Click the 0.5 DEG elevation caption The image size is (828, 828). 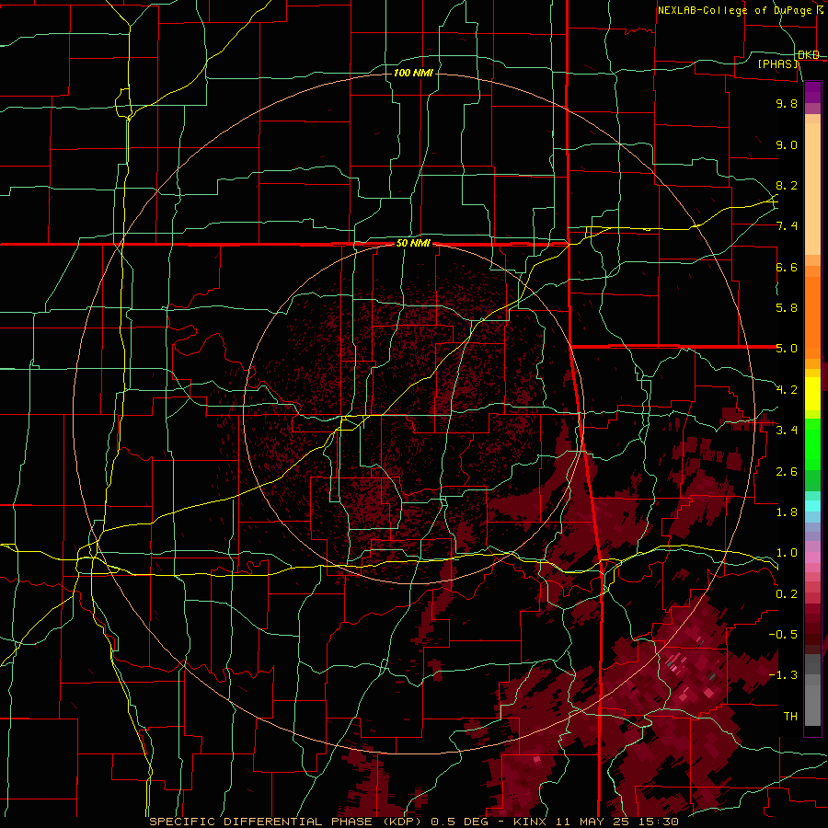click(x=458, y=822)
